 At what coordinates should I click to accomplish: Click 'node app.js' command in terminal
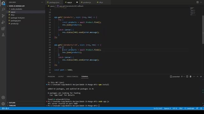(x=104, y=101)
